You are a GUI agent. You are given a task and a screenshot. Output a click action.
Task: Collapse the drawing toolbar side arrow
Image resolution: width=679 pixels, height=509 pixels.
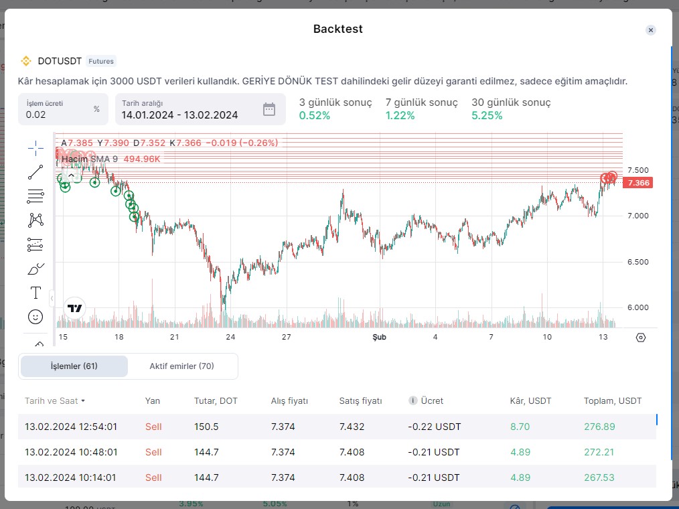pyautogui.click(x=52, y=297)
